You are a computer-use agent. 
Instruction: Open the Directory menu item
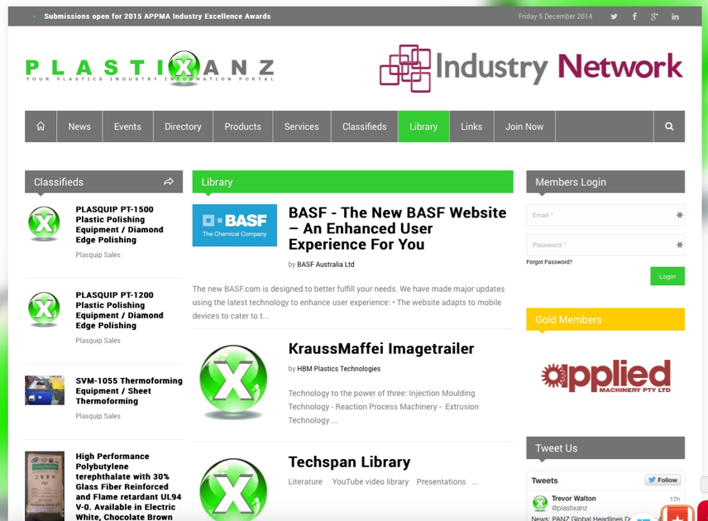183,127
